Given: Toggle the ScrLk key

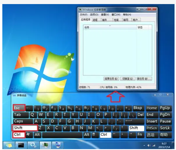Looking at the screenshot, I should click(x=165, y=128).
